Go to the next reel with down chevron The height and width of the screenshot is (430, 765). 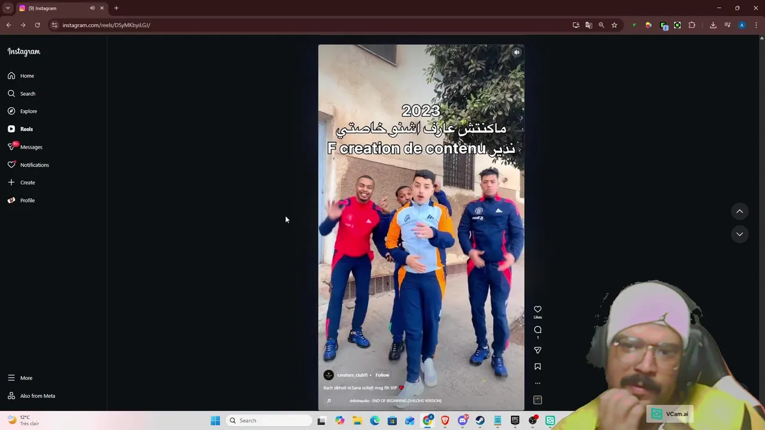tap(739, 234)
